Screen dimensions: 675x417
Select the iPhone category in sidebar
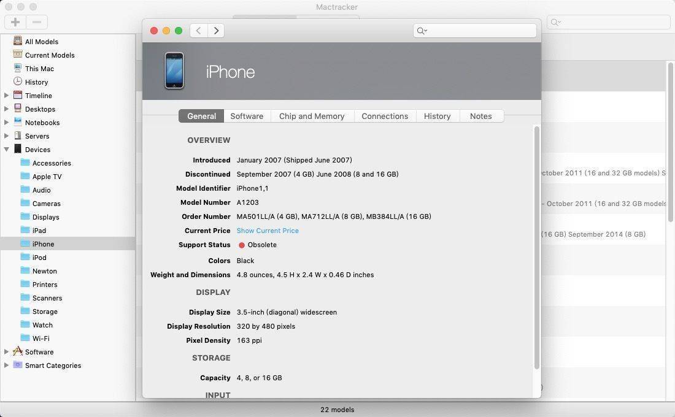tap(68, 243)
